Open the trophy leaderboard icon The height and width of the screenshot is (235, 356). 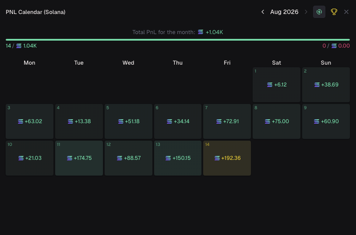point(334,12)
